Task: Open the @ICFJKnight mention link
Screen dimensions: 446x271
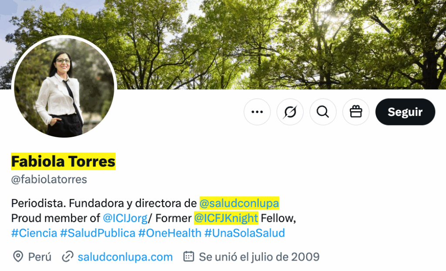Action: (x=226, y=218)
